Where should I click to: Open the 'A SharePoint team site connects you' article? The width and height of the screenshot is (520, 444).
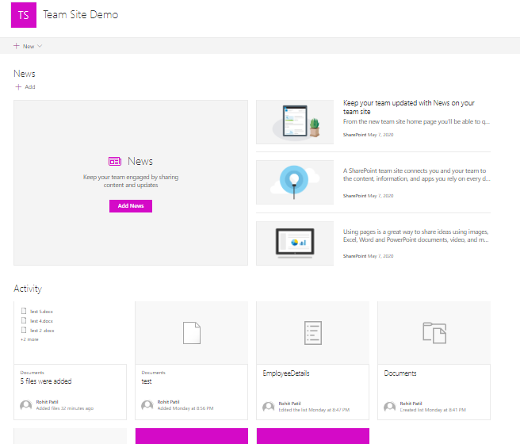click(416, 174)
